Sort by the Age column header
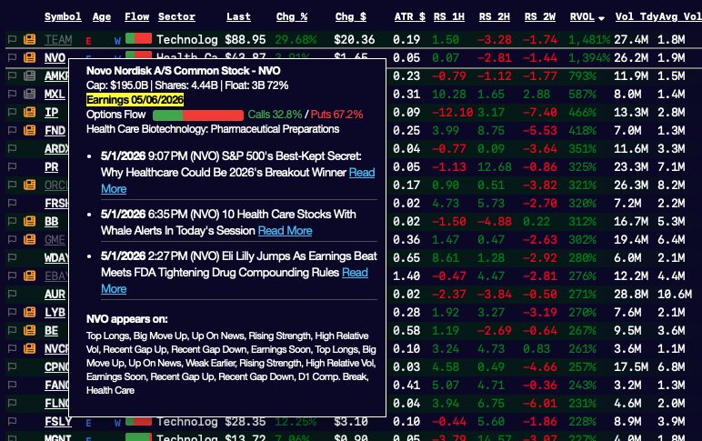The image size is (702, 441). (102, 16)
